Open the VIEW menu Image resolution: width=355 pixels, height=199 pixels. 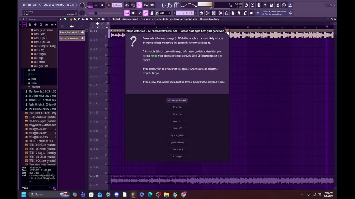pyautogui.click(x=51, y=5)
